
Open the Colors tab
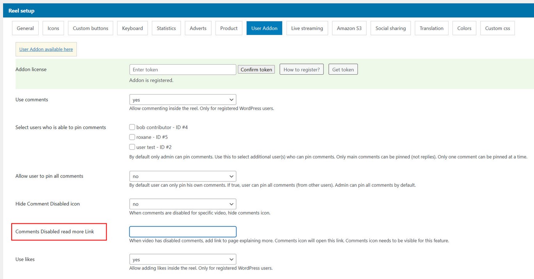464,28
